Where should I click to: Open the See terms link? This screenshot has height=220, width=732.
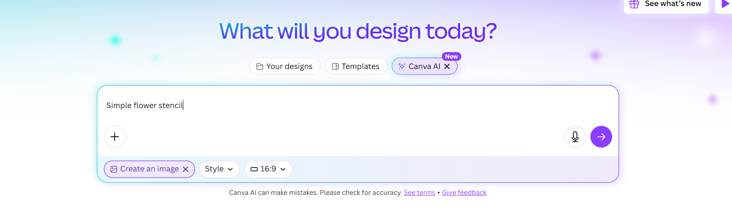coord(419,193)
